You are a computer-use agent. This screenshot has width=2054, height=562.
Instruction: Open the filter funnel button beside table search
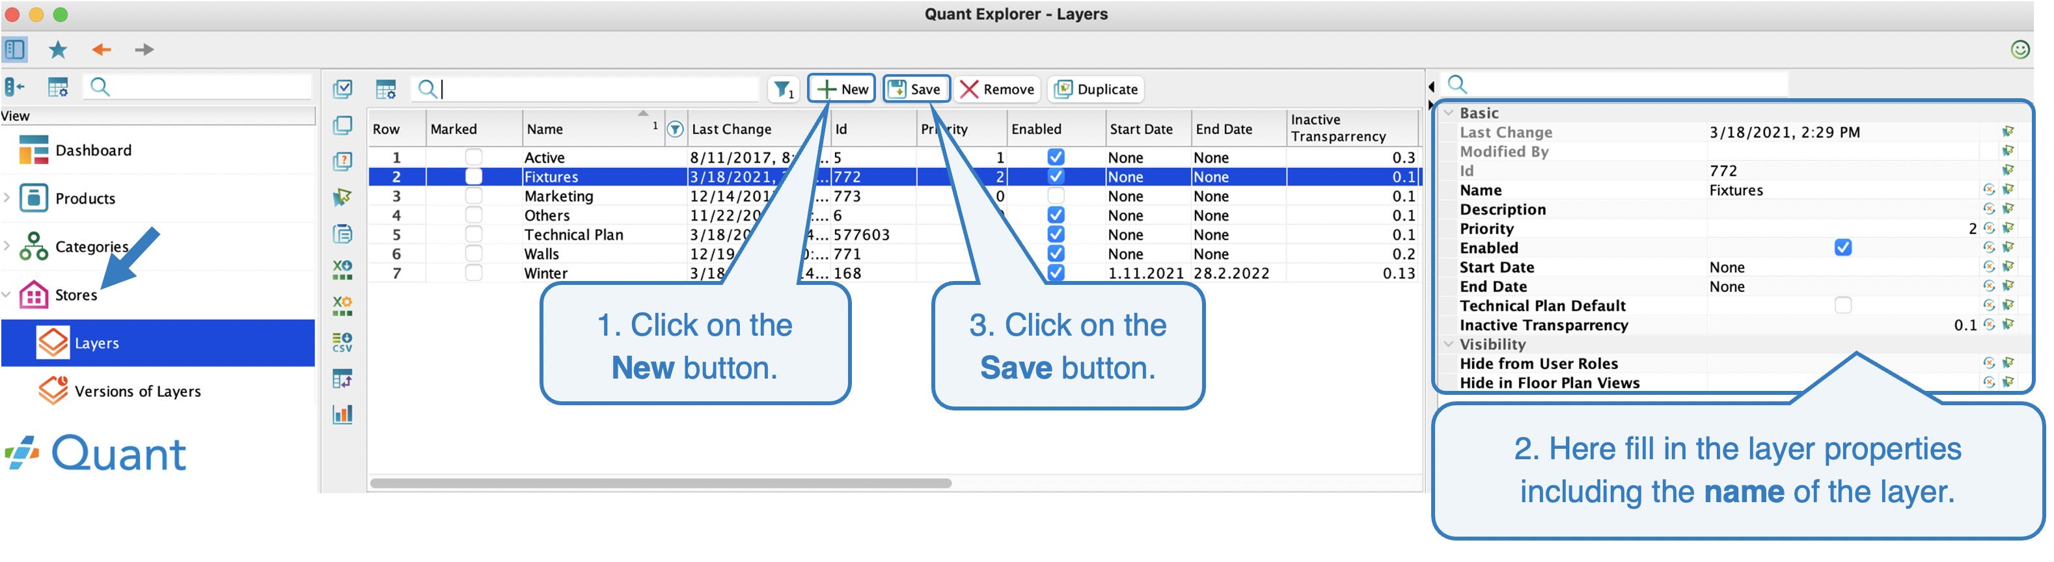pos(784,89)
